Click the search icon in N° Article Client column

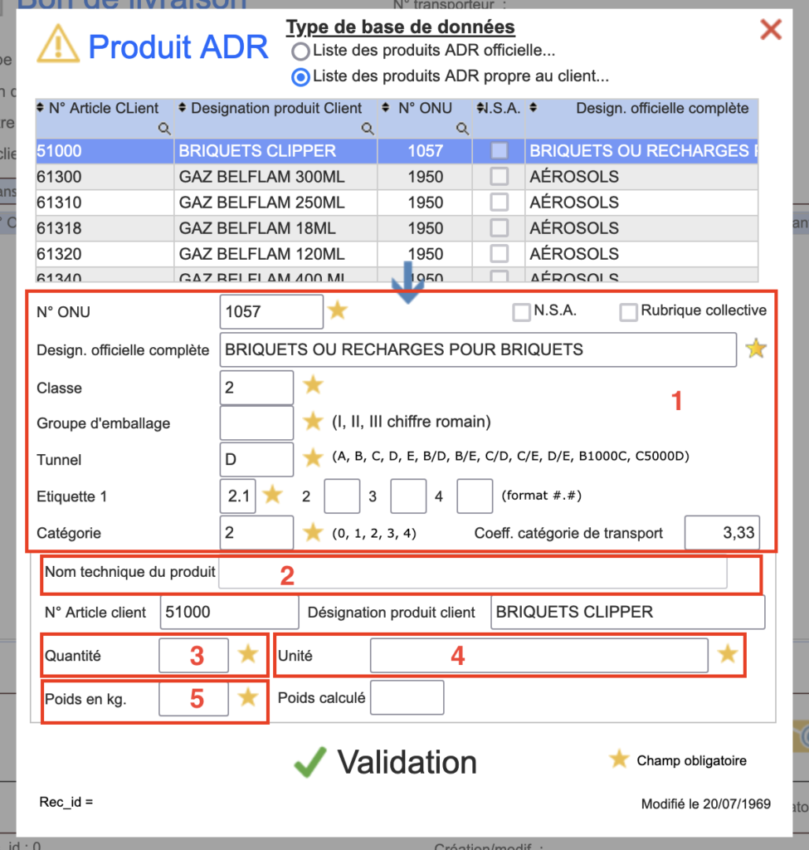(164, 128)
